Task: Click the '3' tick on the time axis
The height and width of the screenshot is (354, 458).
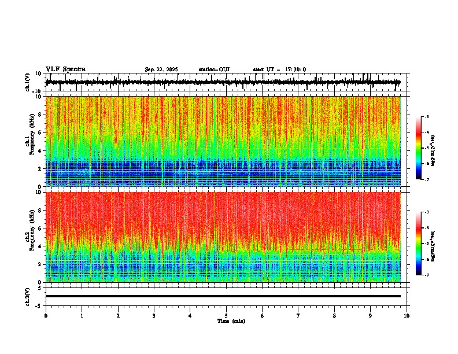Action: [154, 316]
